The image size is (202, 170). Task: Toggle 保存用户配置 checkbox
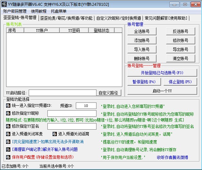coord(8,157)
